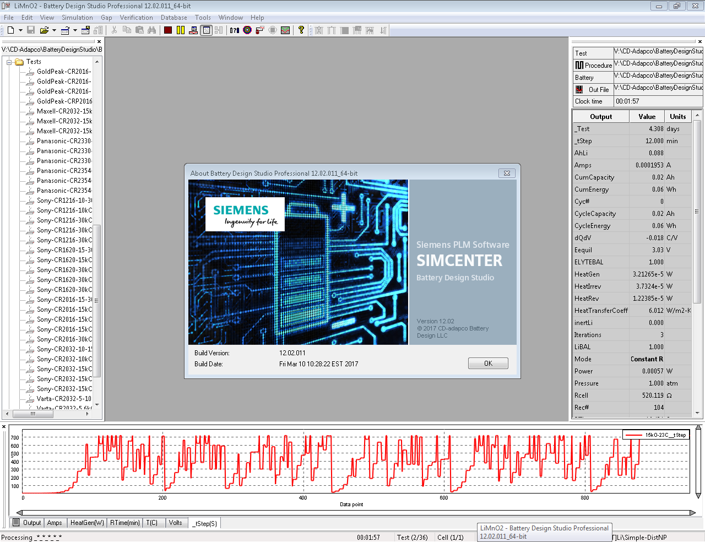The image size is (705, 542).
Task: Click the gray octagon toolbar icon
Action: coord(273,30)
